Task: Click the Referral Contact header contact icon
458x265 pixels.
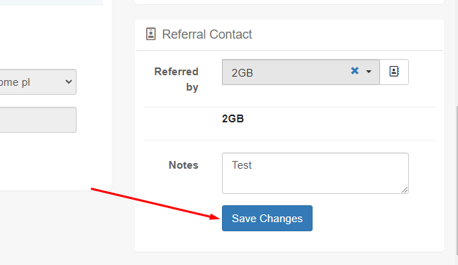Action: pyautogui.click(x=151, y=34)
